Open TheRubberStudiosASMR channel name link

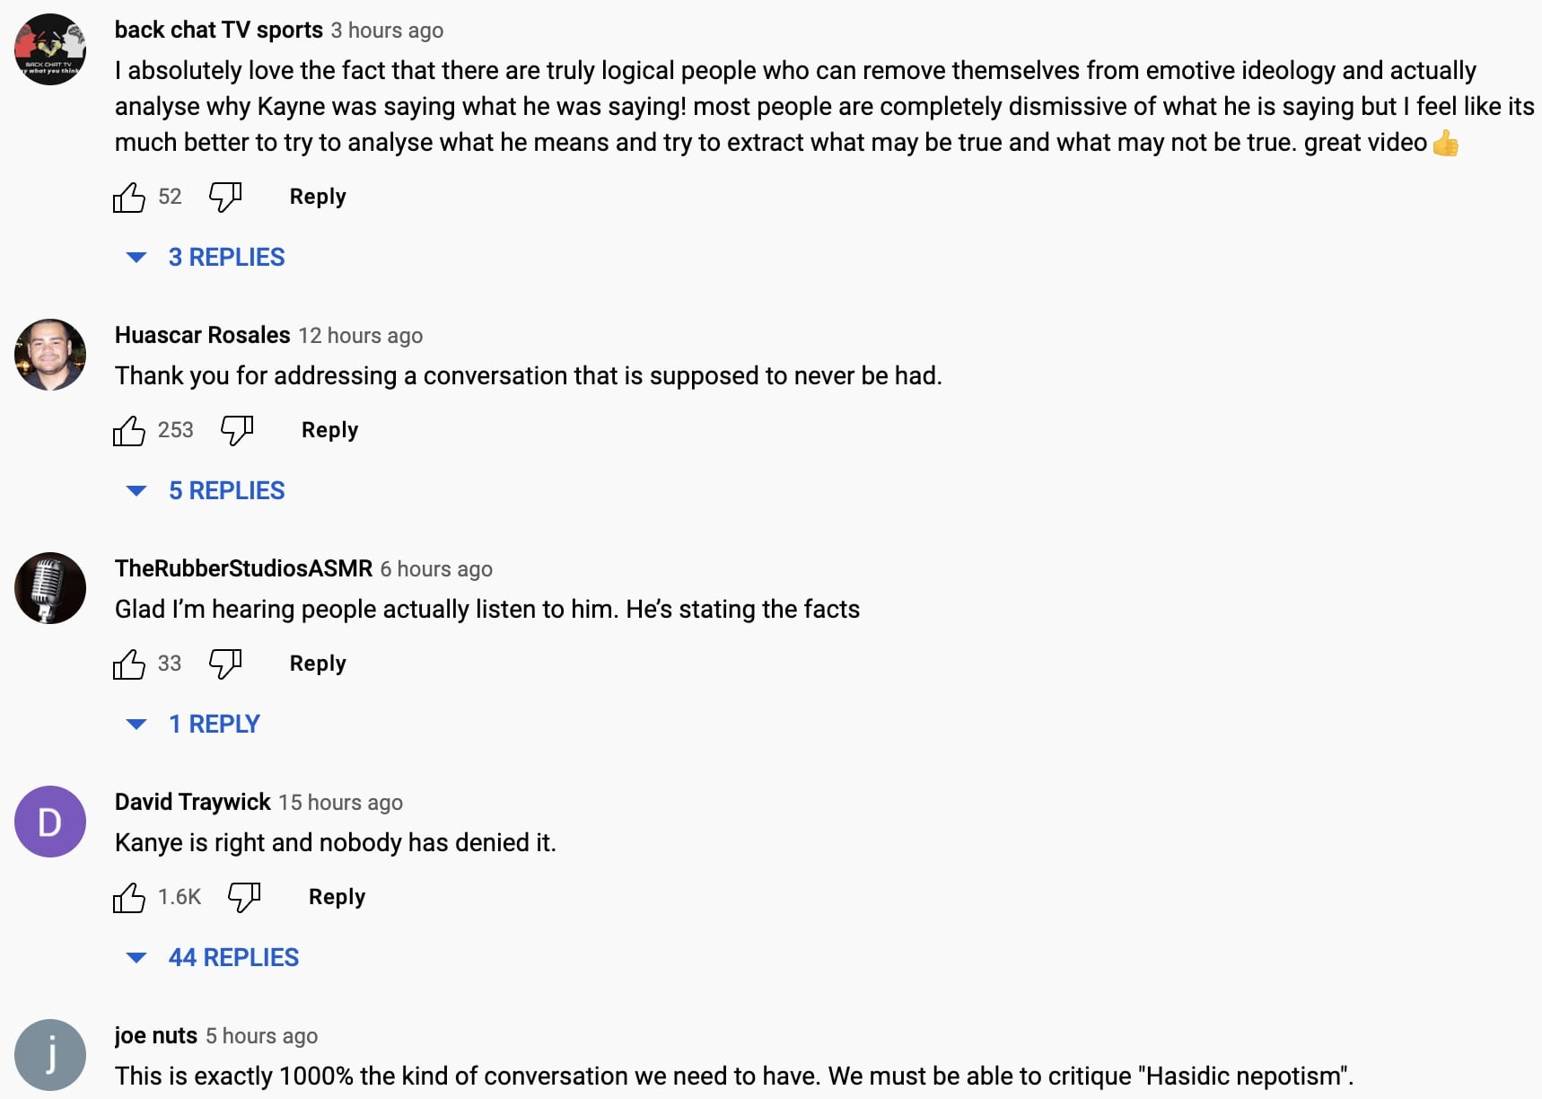point(243,568)
